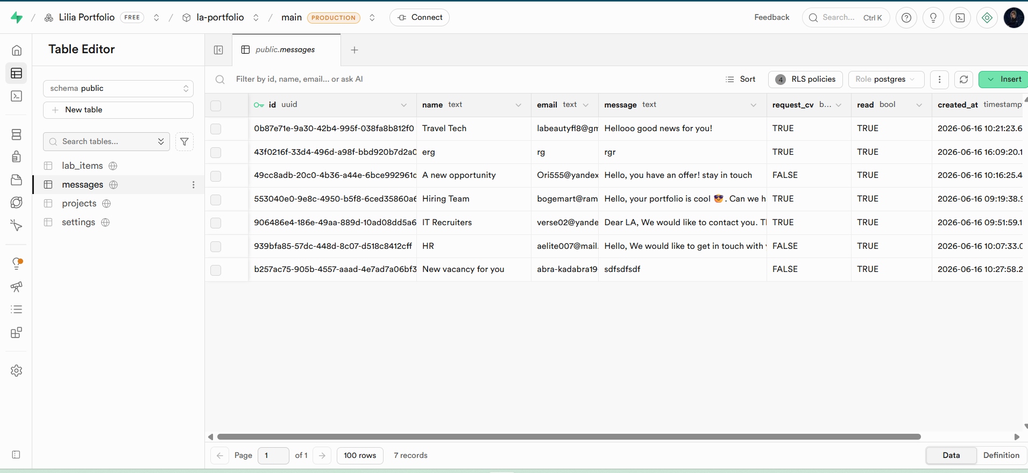Refresh the table data
Image resolution: width=1028 pixels, height=473 pixels.
point(964,80)
